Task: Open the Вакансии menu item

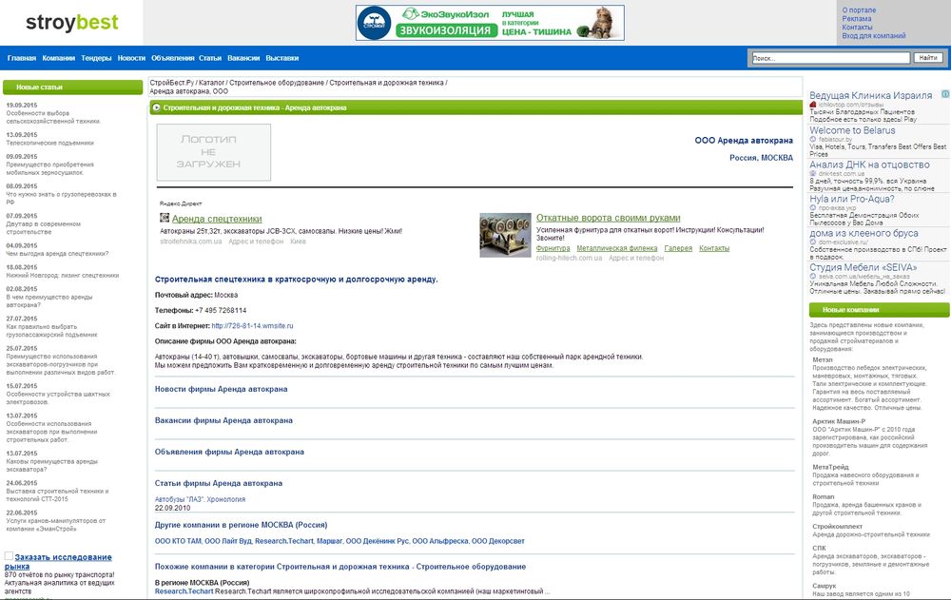Action: click(243, 58)
